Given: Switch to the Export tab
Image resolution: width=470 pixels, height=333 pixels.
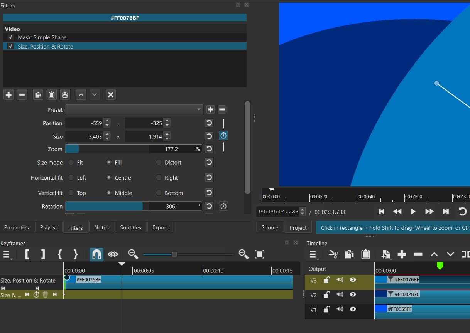Looking at the screenshot, I should (x=160, y=227).
